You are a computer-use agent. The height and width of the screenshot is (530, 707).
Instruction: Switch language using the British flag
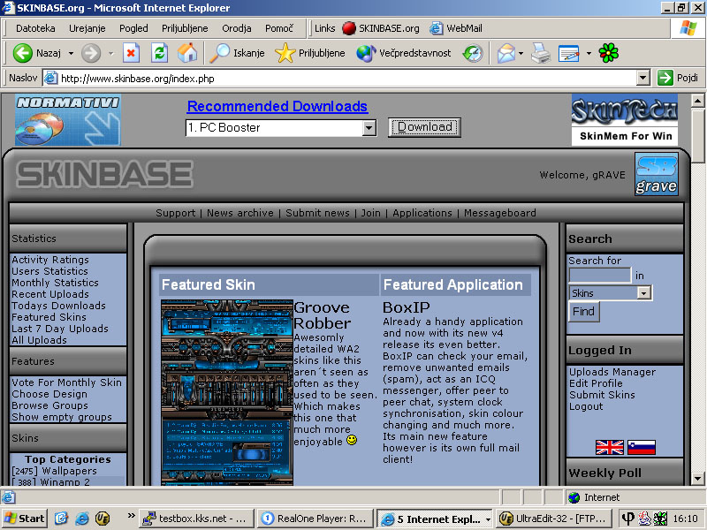(x=610, y=447)
